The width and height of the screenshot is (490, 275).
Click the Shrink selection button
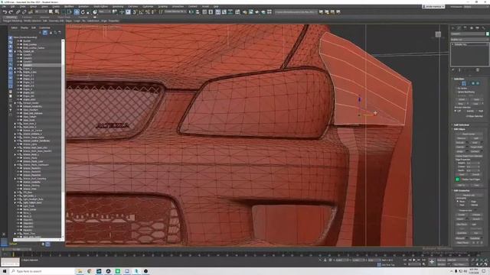[x=462, y=99]
